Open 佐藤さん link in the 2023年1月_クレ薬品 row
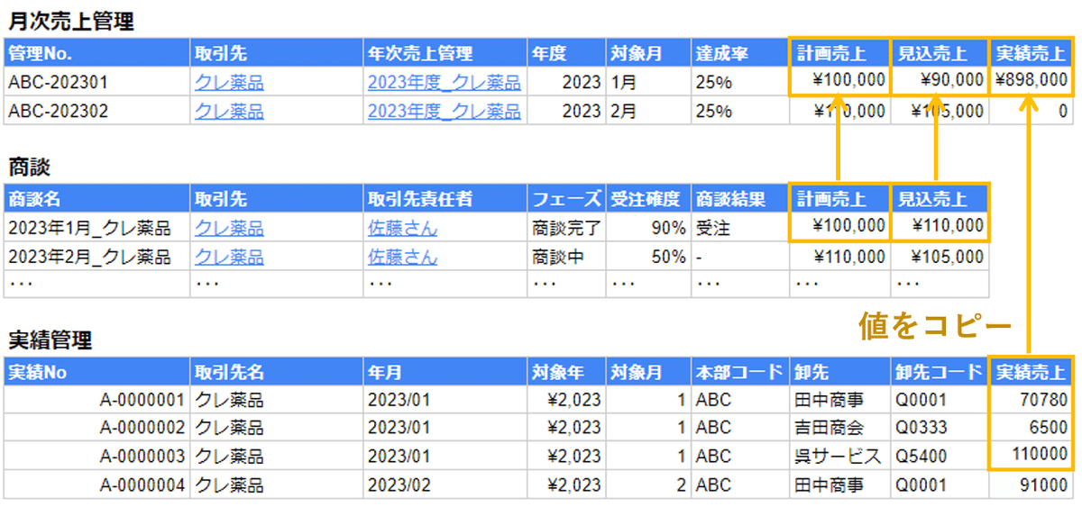 [402, 229]
